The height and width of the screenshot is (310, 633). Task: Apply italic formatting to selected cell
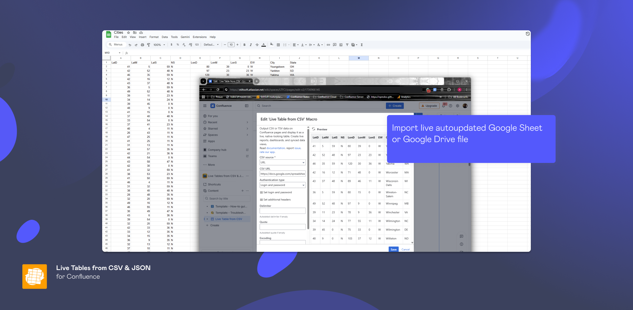coord(250,45)
